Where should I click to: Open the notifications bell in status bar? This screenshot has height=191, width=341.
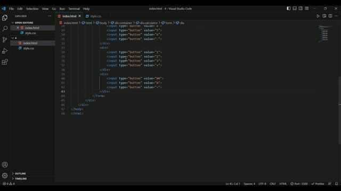336,184
